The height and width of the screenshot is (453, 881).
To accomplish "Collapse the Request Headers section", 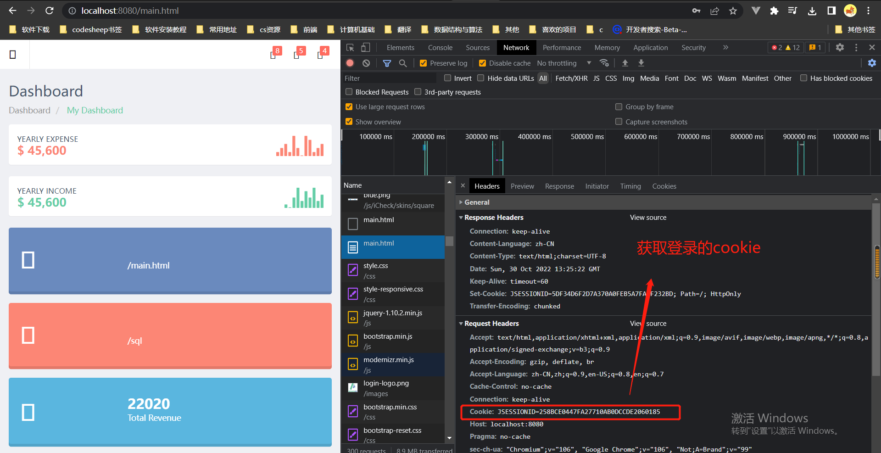I will click(x=489, y=323).
